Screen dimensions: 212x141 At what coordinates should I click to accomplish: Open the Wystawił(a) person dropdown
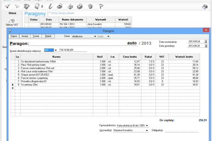click(147, 130)
